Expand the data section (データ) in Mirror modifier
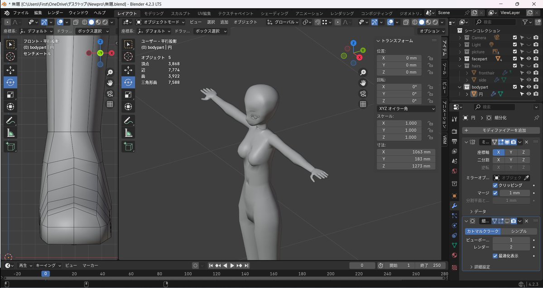 point(477,211)
